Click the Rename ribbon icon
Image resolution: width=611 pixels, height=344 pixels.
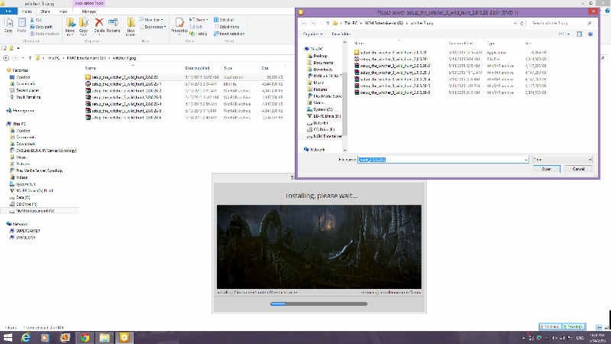pyautogui.click(x=113, y=25)
